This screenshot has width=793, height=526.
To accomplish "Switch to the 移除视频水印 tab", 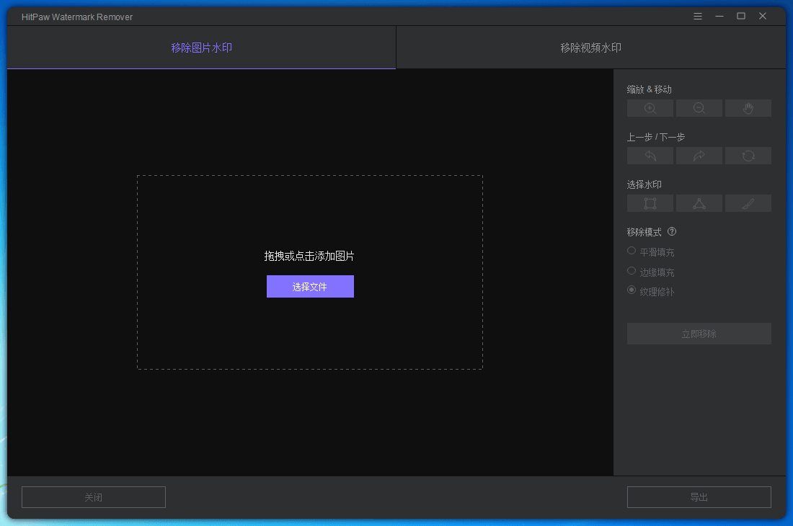I will point(590,48).
